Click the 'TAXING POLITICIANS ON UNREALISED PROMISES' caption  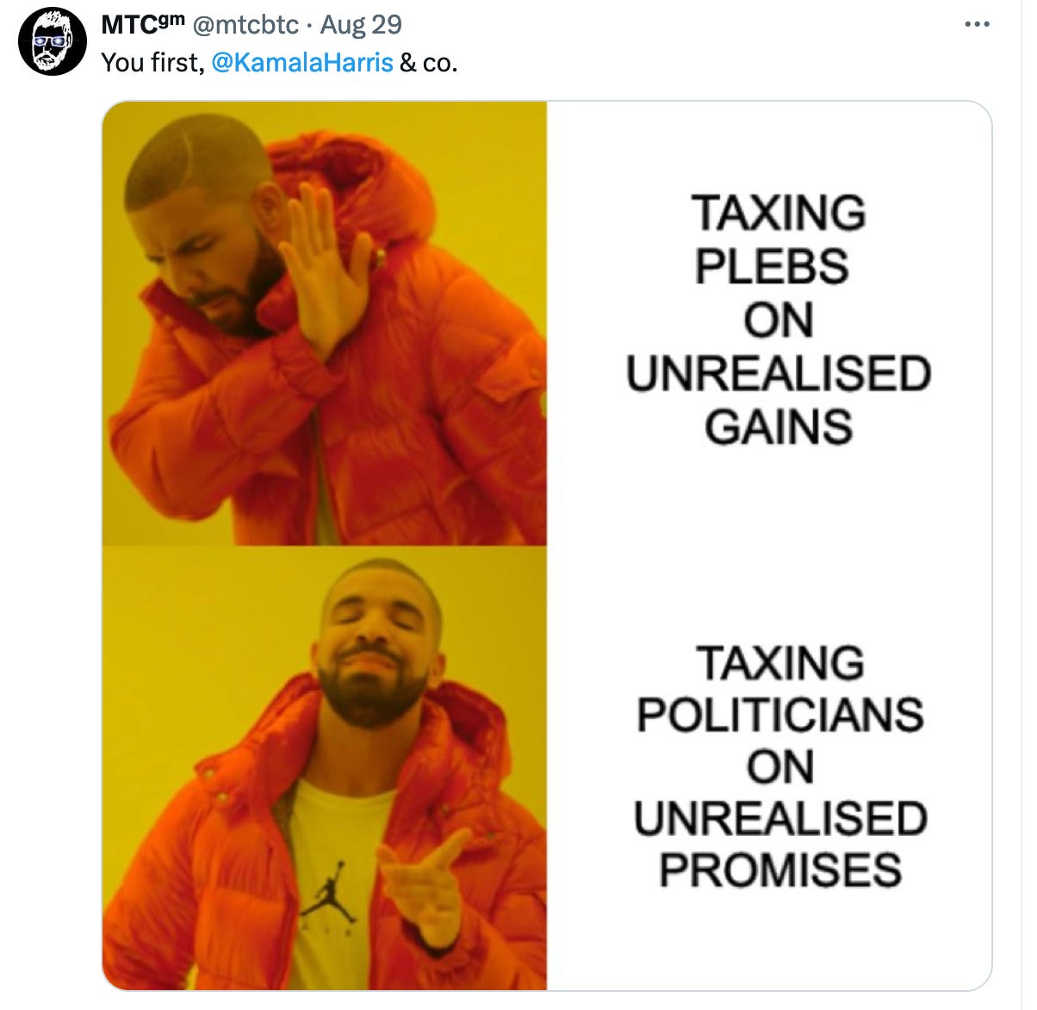[x=780, y=766]
